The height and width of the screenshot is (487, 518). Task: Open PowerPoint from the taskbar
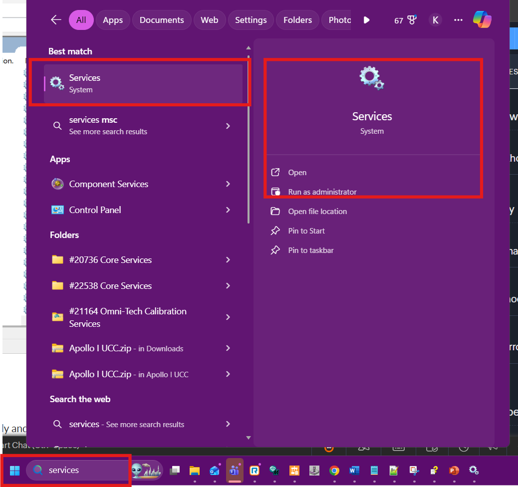click(454, 470)
